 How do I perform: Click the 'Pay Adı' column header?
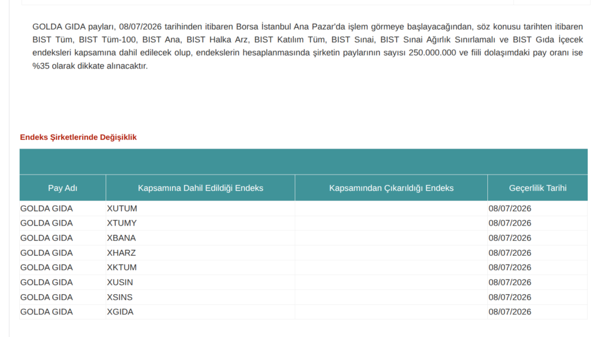(x=63, y=188)
